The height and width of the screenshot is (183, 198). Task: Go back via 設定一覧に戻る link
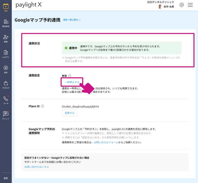pos(72,20)
